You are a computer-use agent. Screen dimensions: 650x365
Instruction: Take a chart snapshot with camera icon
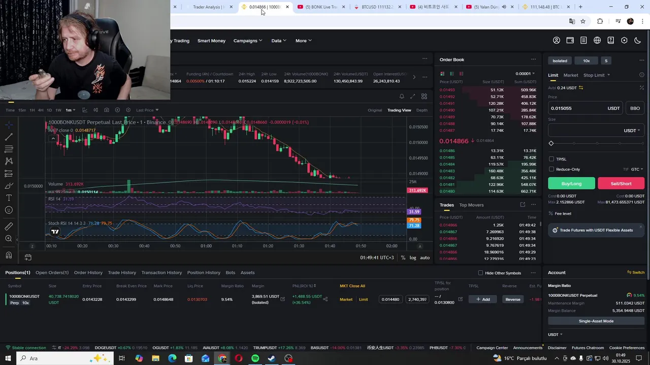point(106,110)
